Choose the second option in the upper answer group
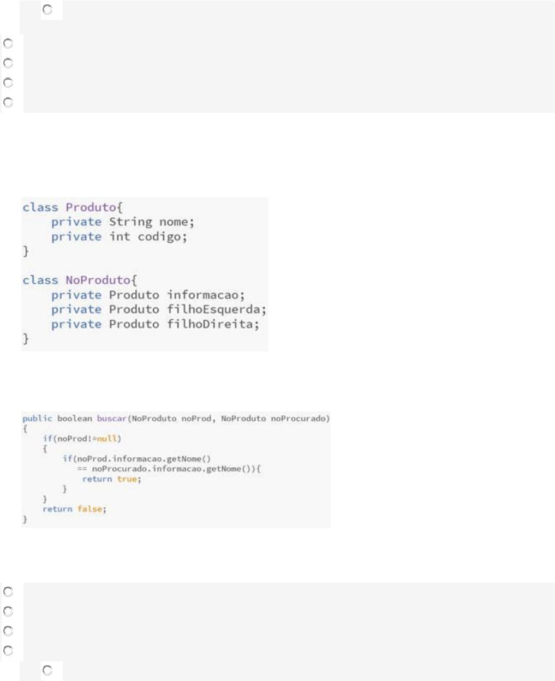 (x=8, y=63)
